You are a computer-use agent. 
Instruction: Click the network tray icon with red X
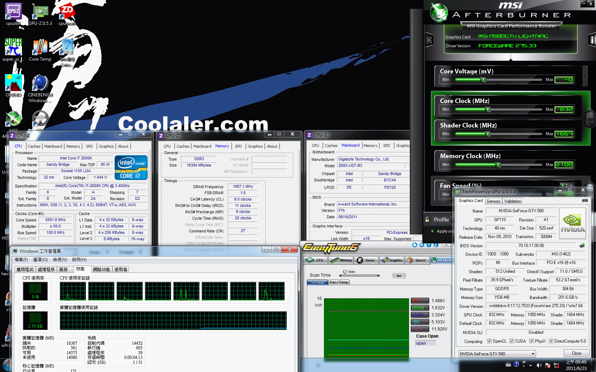click(556, 365)
